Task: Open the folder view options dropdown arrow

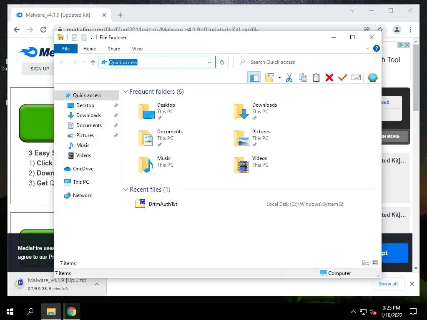Action: pyautogui.click(x=279, y=77)
